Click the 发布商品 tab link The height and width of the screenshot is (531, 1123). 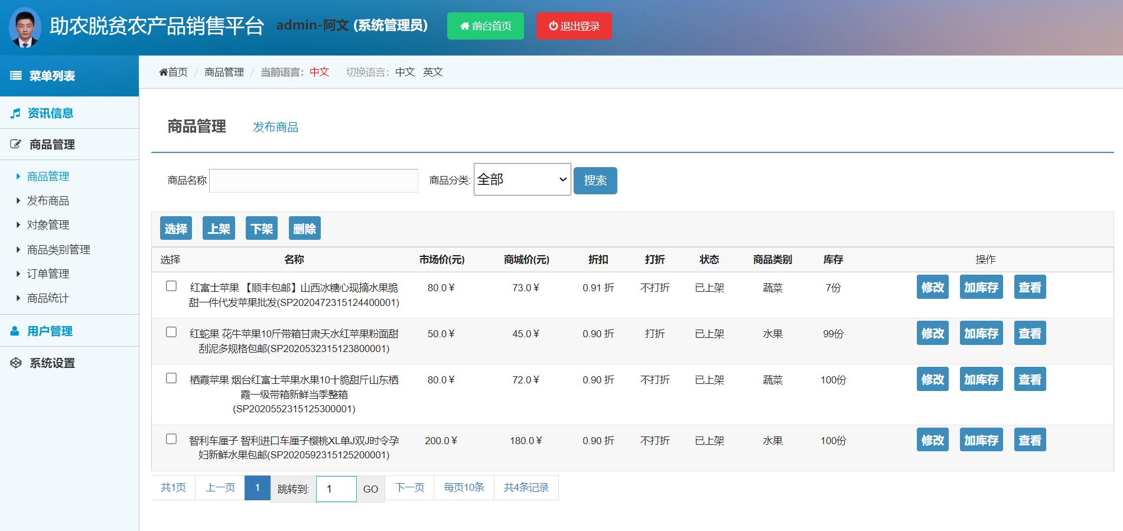pos(275,127)
